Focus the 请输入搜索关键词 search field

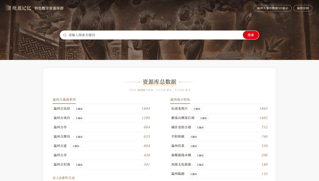pyautogui.click(x=155, y=35)
